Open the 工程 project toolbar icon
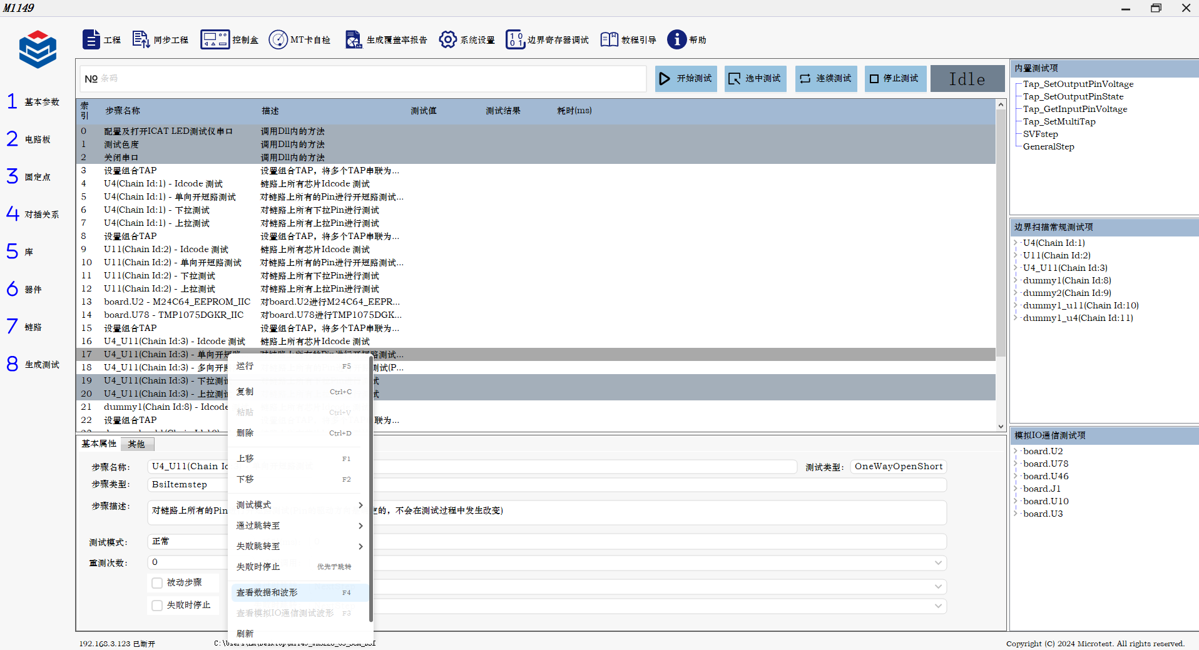The width and height of the screenshot is (1199, 650). tap(91, 39)
